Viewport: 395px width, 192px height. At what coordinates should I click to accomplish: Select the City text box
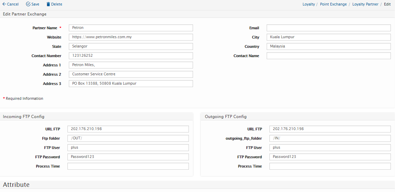328,37
